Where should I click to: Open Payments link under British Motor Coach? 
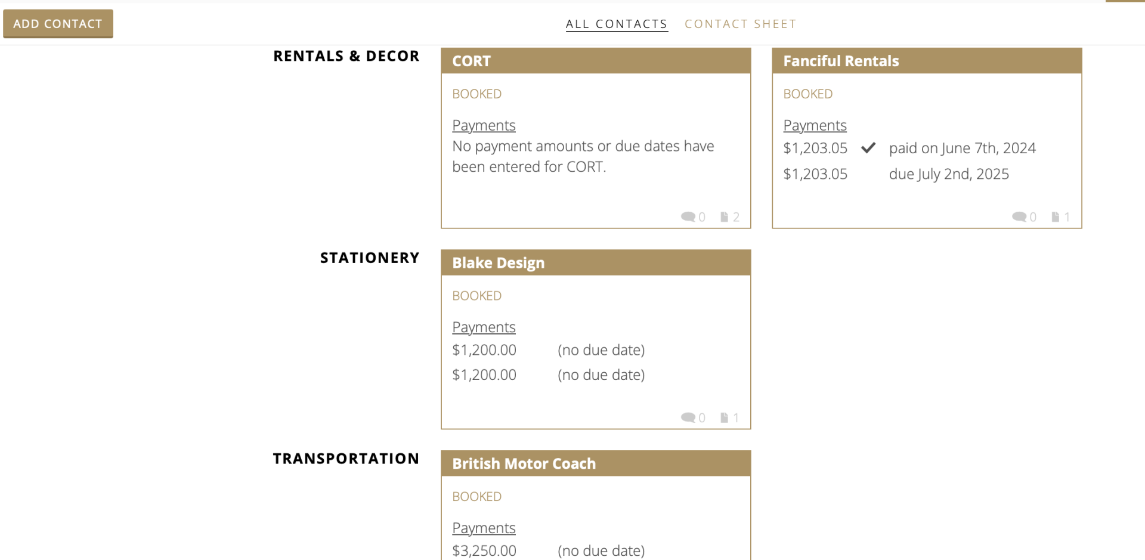click(484, 528)
